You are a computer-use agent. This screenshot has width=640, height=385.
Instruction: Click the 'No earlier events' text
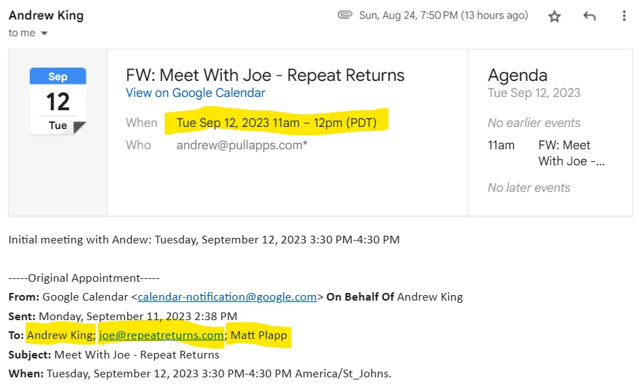coord(534,123)
